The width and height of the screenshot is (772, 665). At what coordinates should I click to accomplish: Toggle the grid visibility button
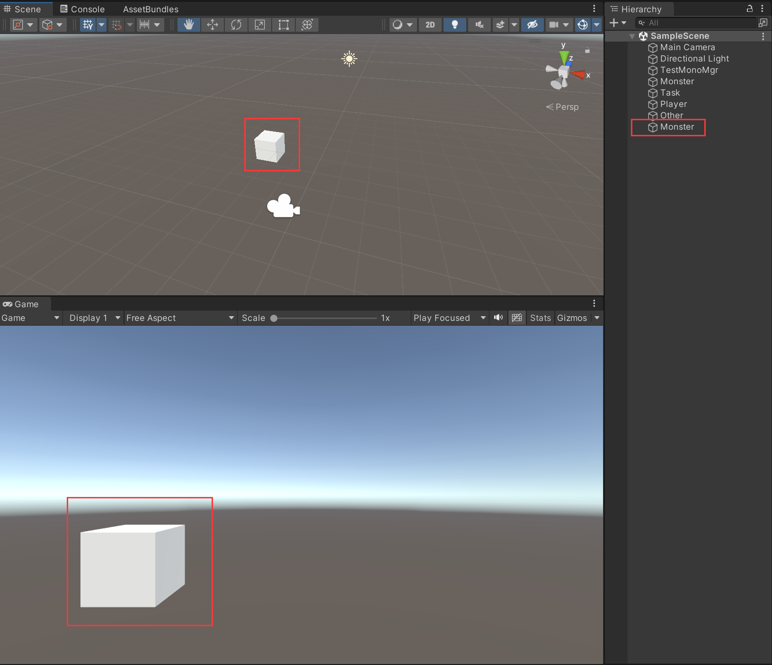88,25
